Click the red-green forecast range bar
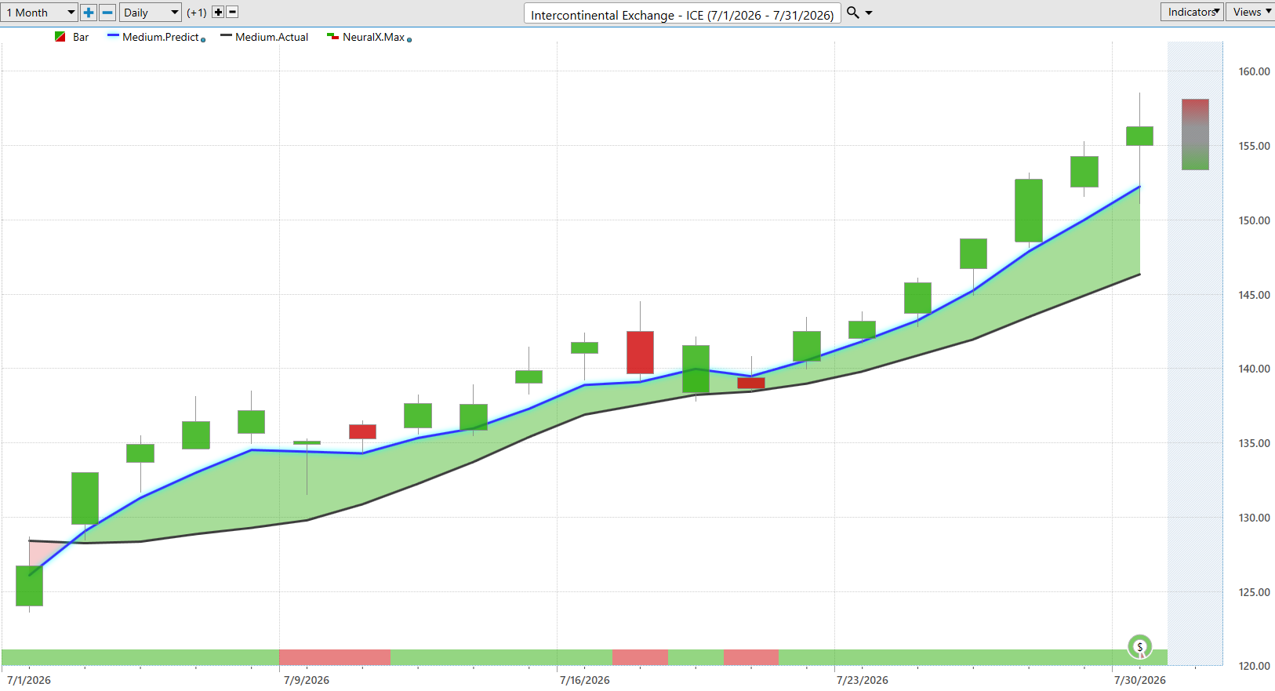The width and height of the screenshot is (1275, 691). click(1195, 134)
